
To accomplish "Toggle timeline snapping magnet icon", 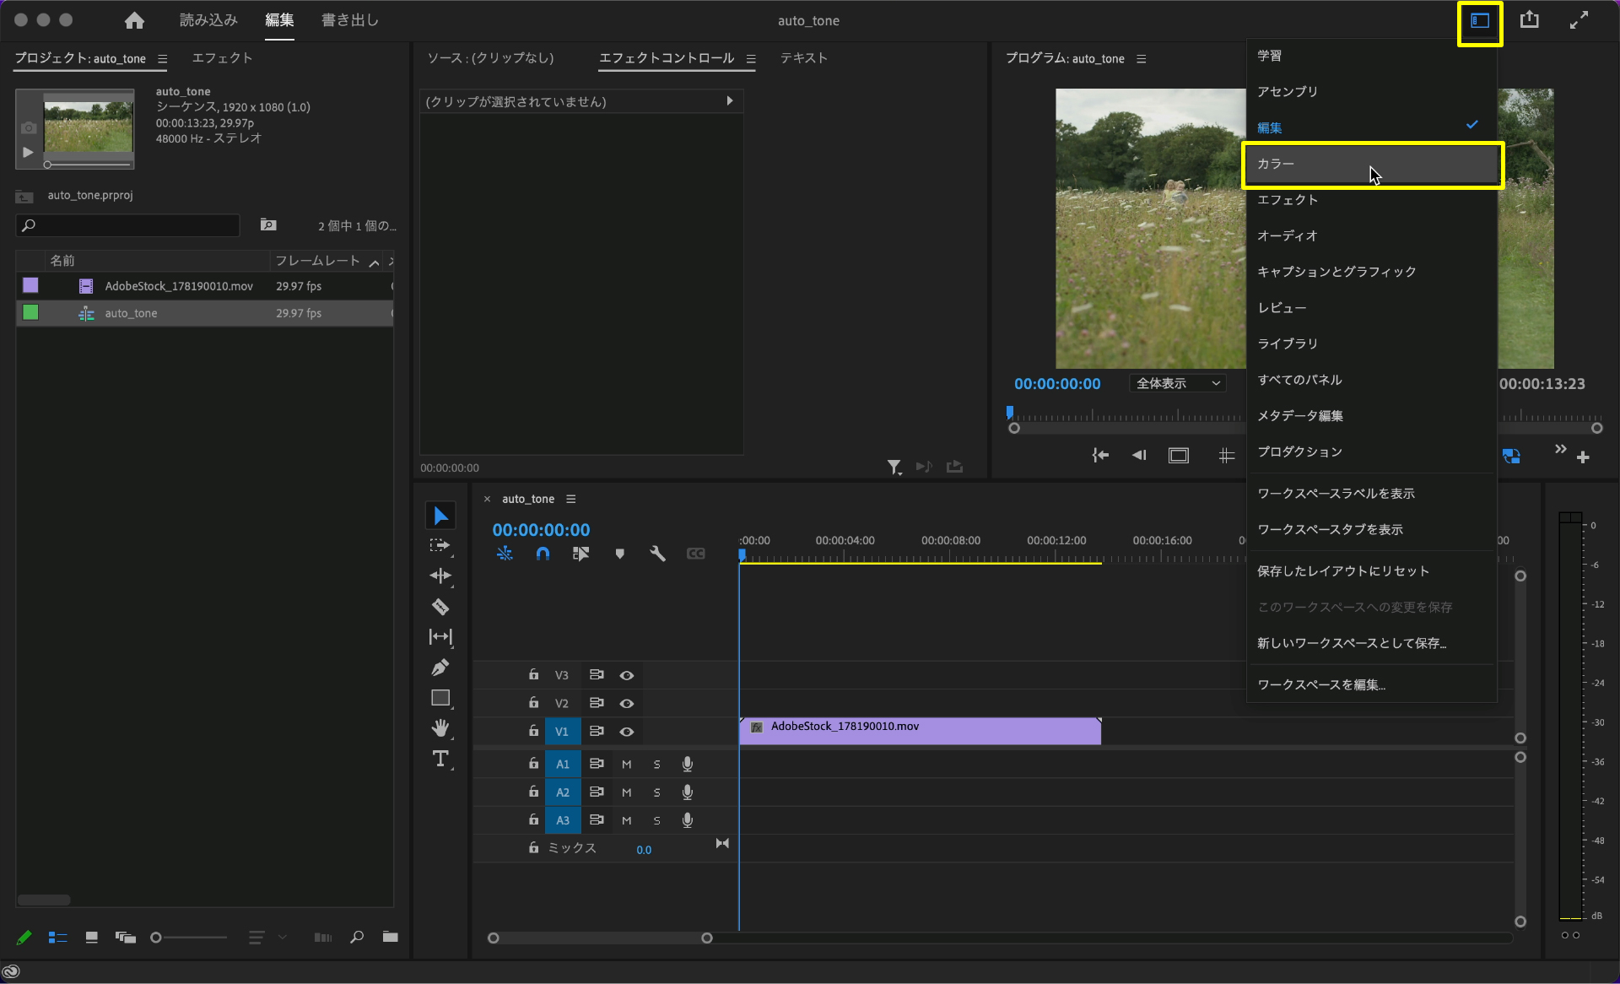I will tap(543, 554).
